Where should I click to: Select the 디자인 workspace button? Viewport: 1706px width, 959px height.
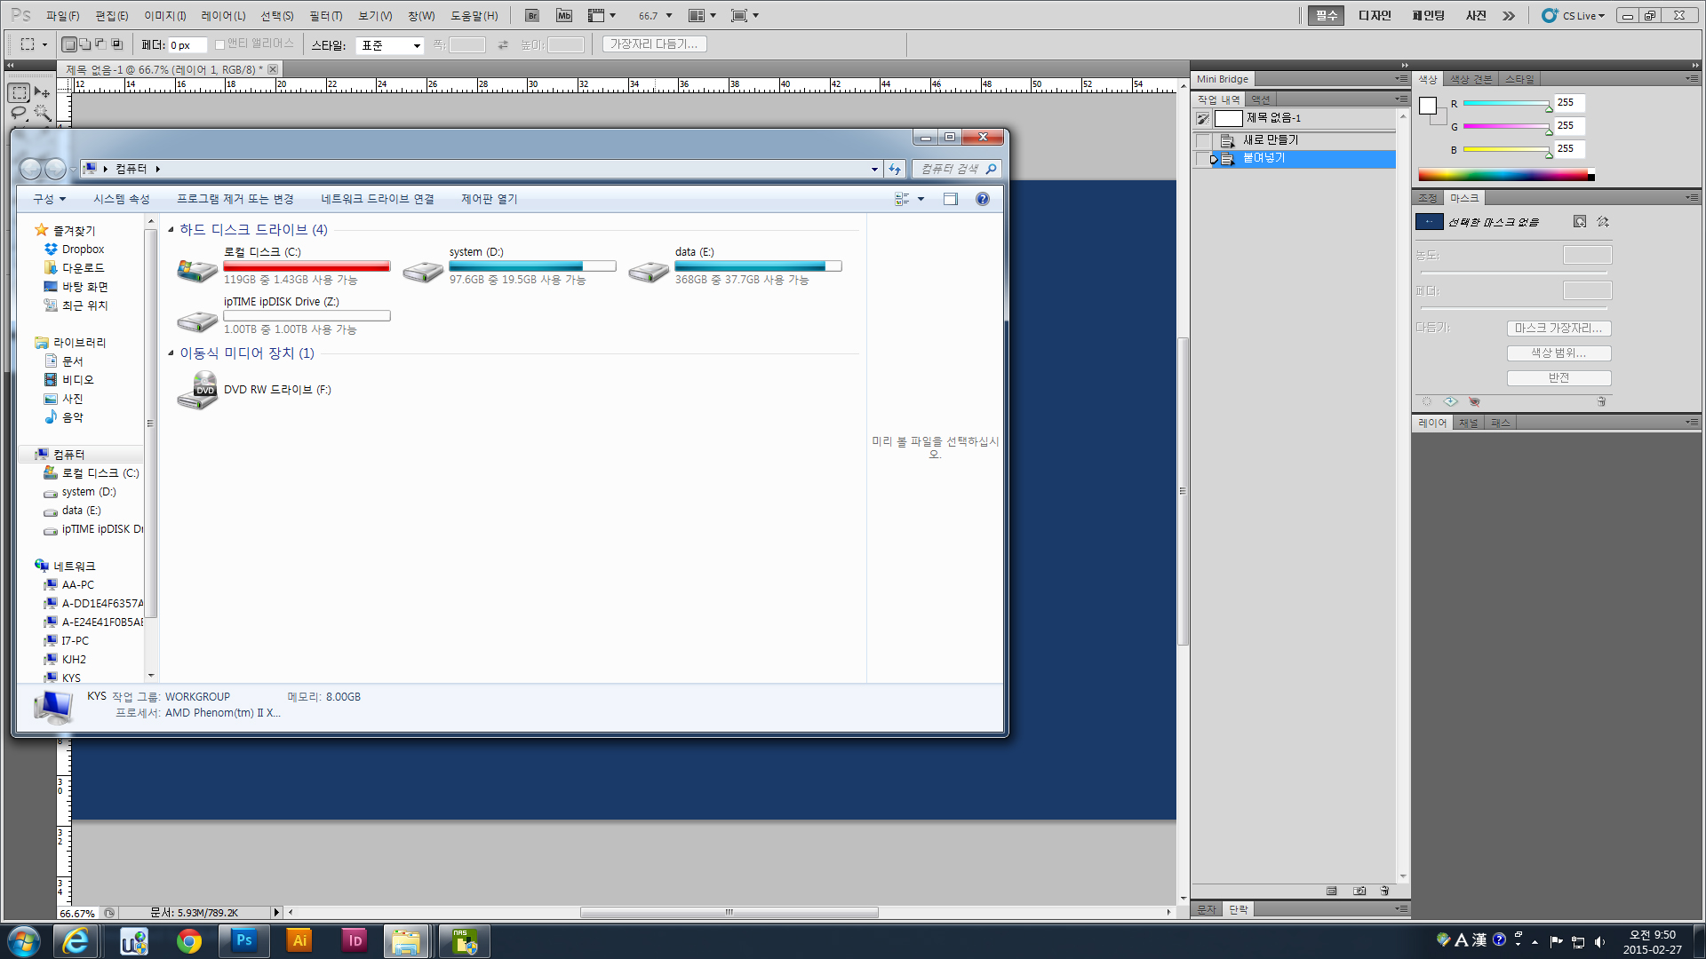[x=1375, y=16]
